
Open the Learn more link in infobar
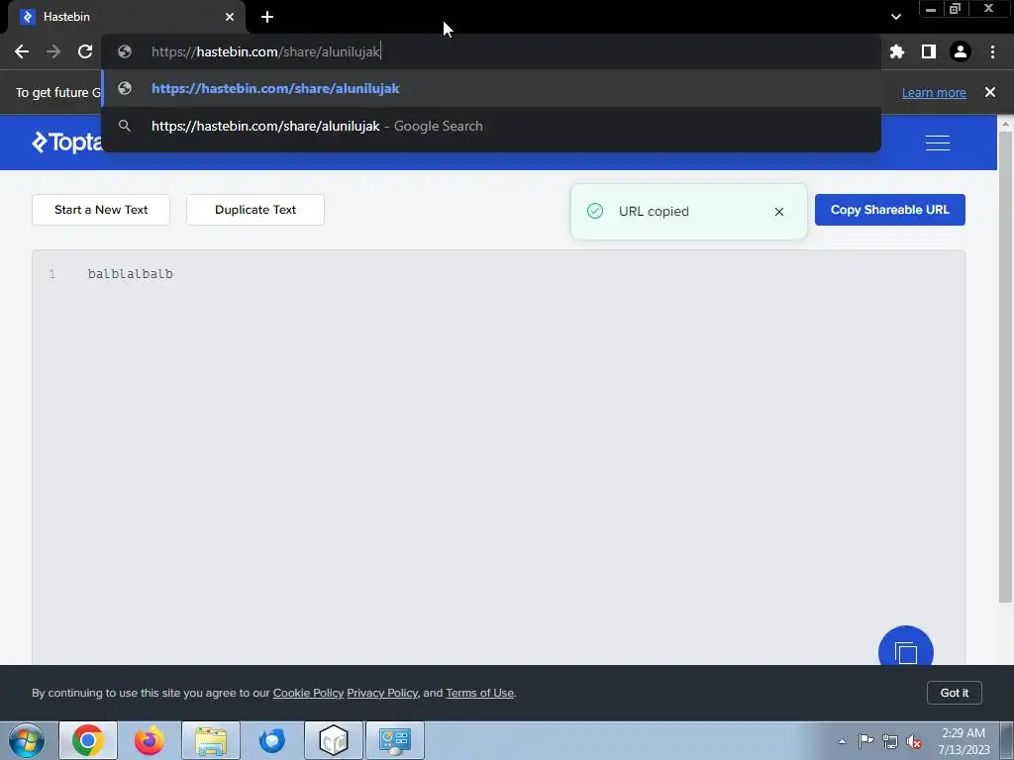click(934, 92)
